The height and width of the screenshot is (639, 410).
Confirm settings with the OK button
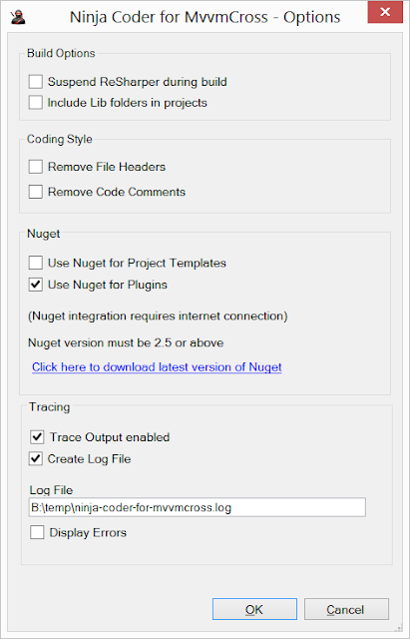(254, 609)
